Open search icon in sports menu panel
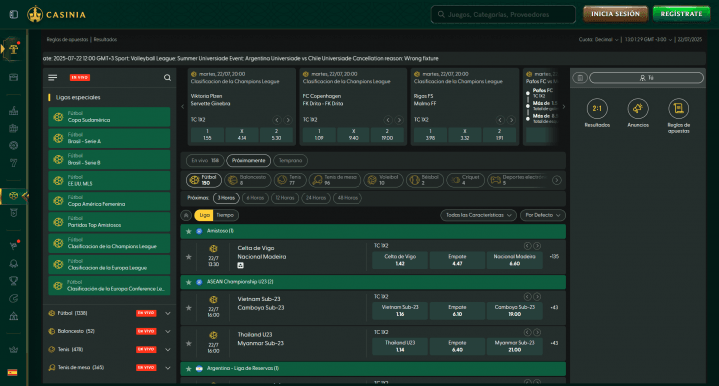 [x=167, y=78]
